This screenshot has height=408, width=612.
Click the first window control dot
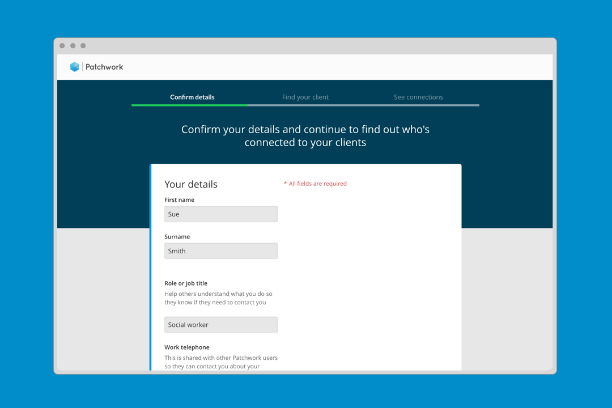tap(62, 46)
